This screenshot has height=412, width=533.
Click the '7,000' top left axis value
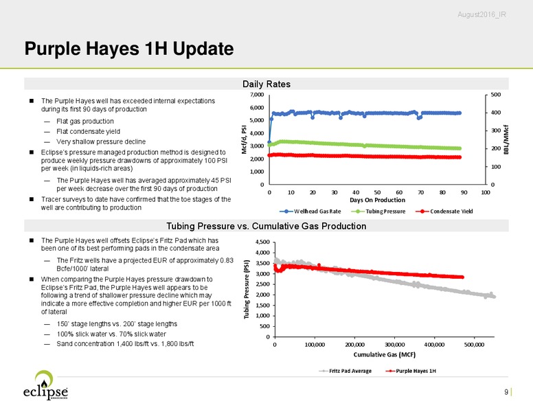257,95
